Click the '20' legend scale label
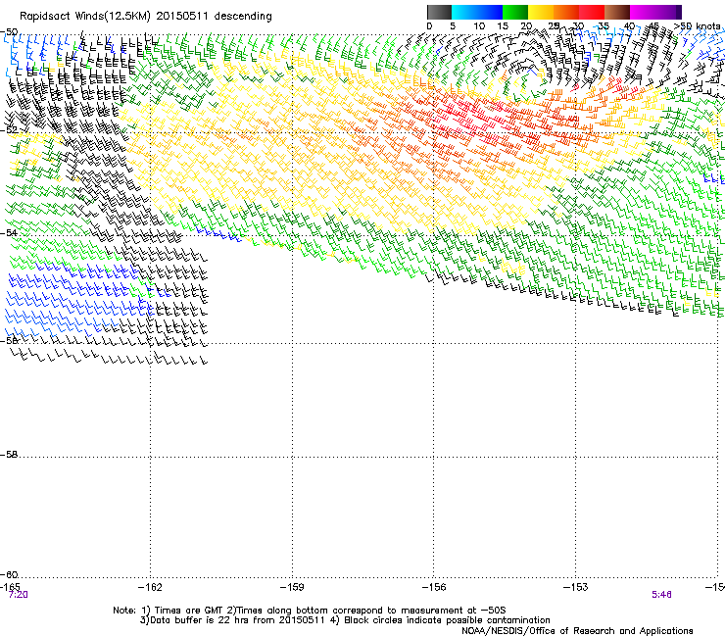Screen dimensions: 725x637 tap(526, 26)
